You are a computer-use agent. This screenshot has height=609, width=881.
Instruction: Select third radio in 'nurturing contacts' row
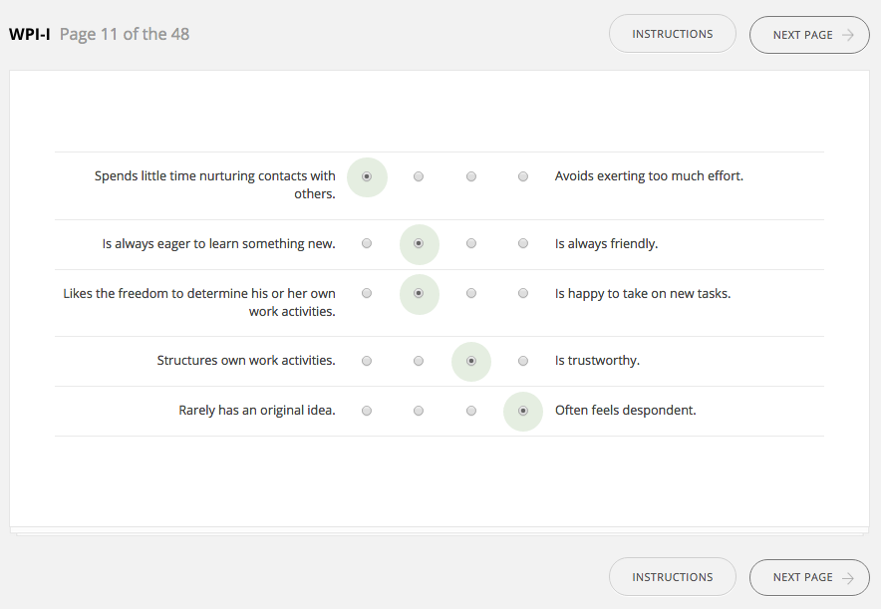tap(471, 176)
